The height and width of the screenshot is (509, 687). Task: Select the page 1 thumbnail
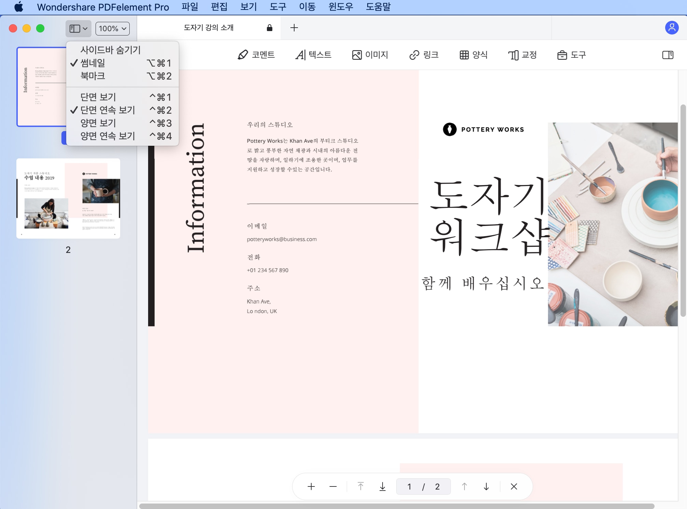coord(41,87)
